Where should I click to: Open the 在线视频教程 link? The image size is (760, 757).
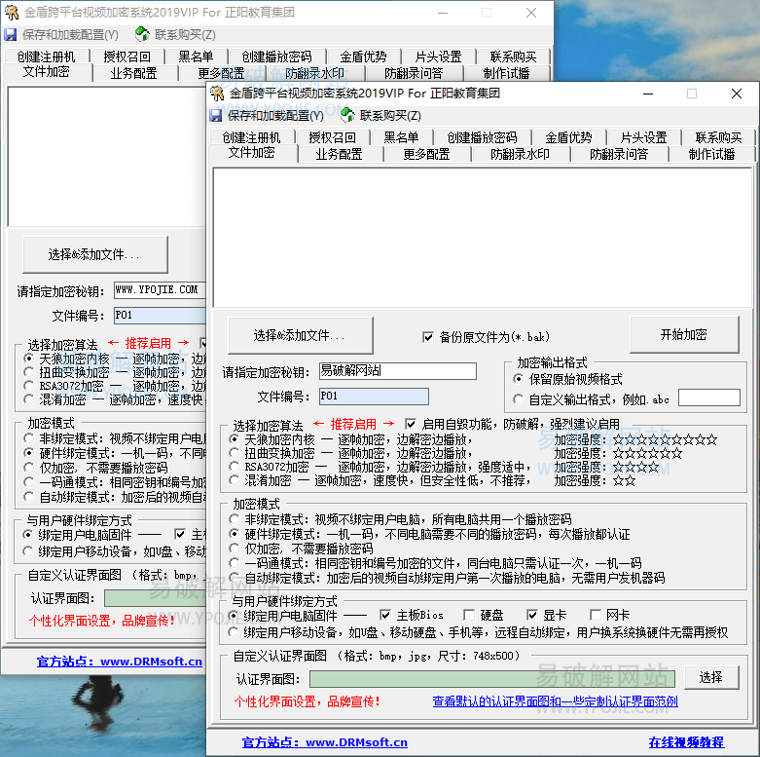click(x=686, y=742)
